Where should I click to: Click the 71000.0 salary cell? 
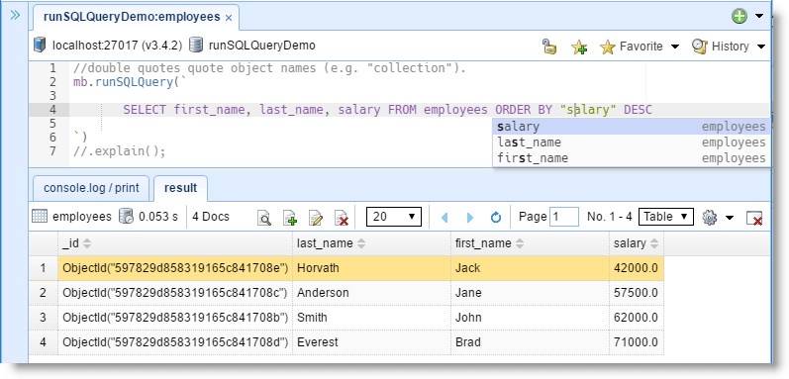637,342
